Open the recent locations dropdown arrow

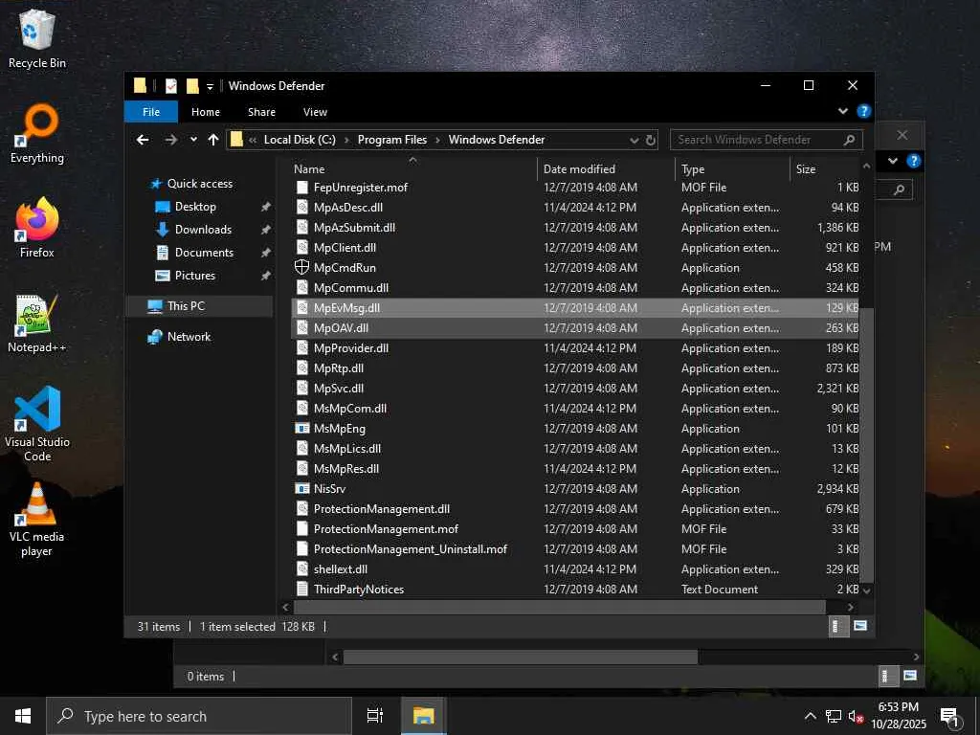click(x=193, y=140)
